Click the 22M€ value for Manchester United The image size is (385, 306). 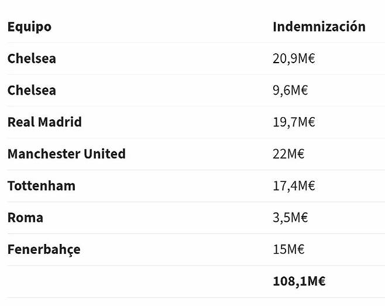point(288,154)
